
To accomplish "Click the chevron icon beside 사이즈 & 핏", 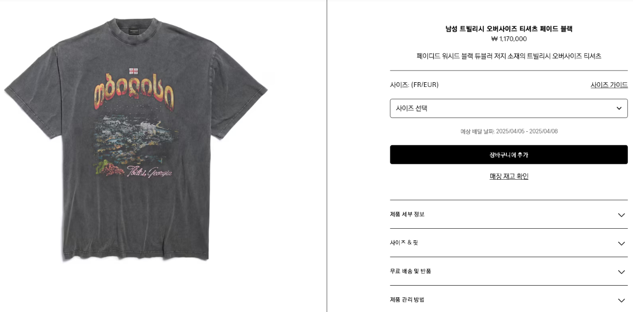I will (621, 243).
